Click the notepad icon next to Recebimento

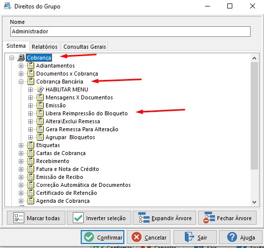[31, 161]
